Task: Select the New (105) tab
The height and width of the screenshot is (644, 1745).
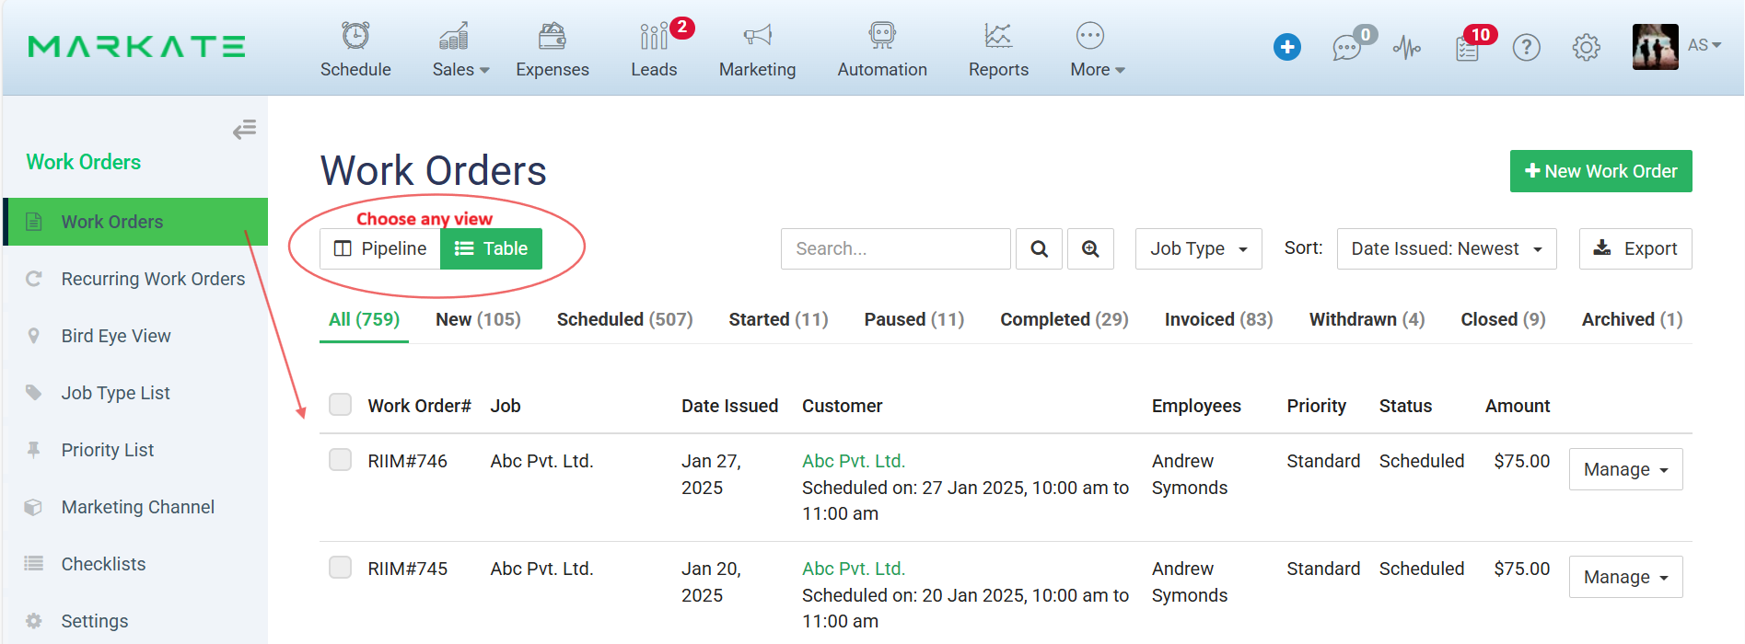Action: 478,319
